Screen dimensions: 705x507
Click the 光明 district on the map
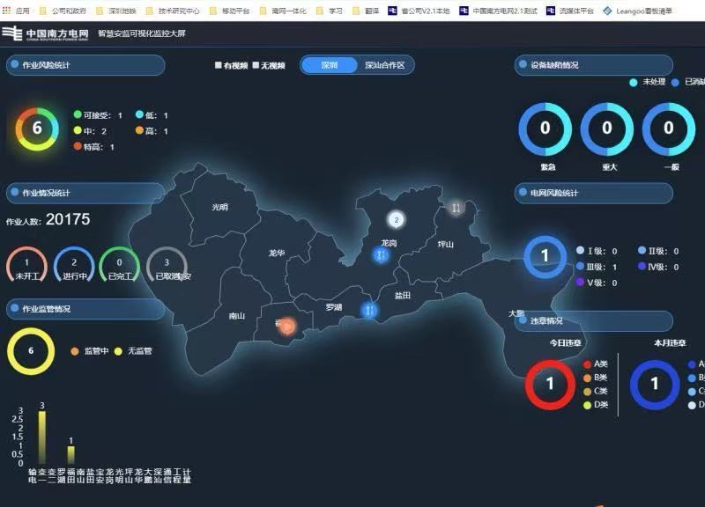click(x=219, y=207)
